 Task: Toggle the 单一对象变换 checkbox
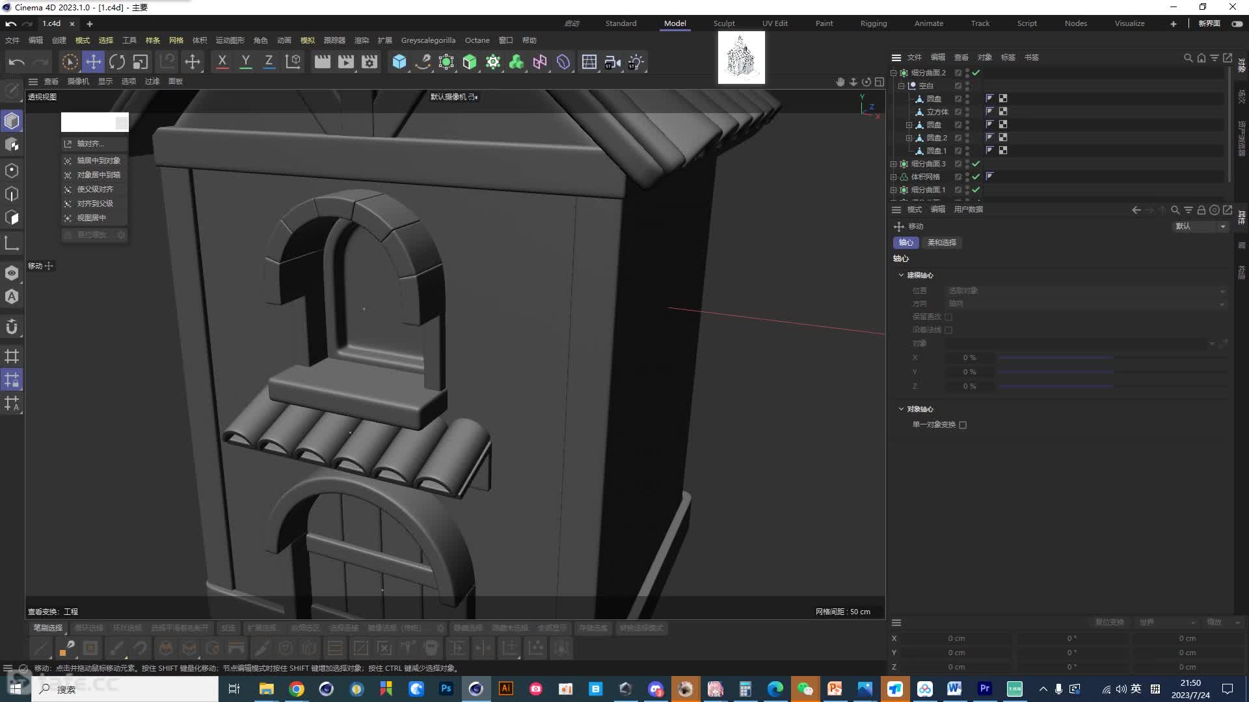point(963,425)
